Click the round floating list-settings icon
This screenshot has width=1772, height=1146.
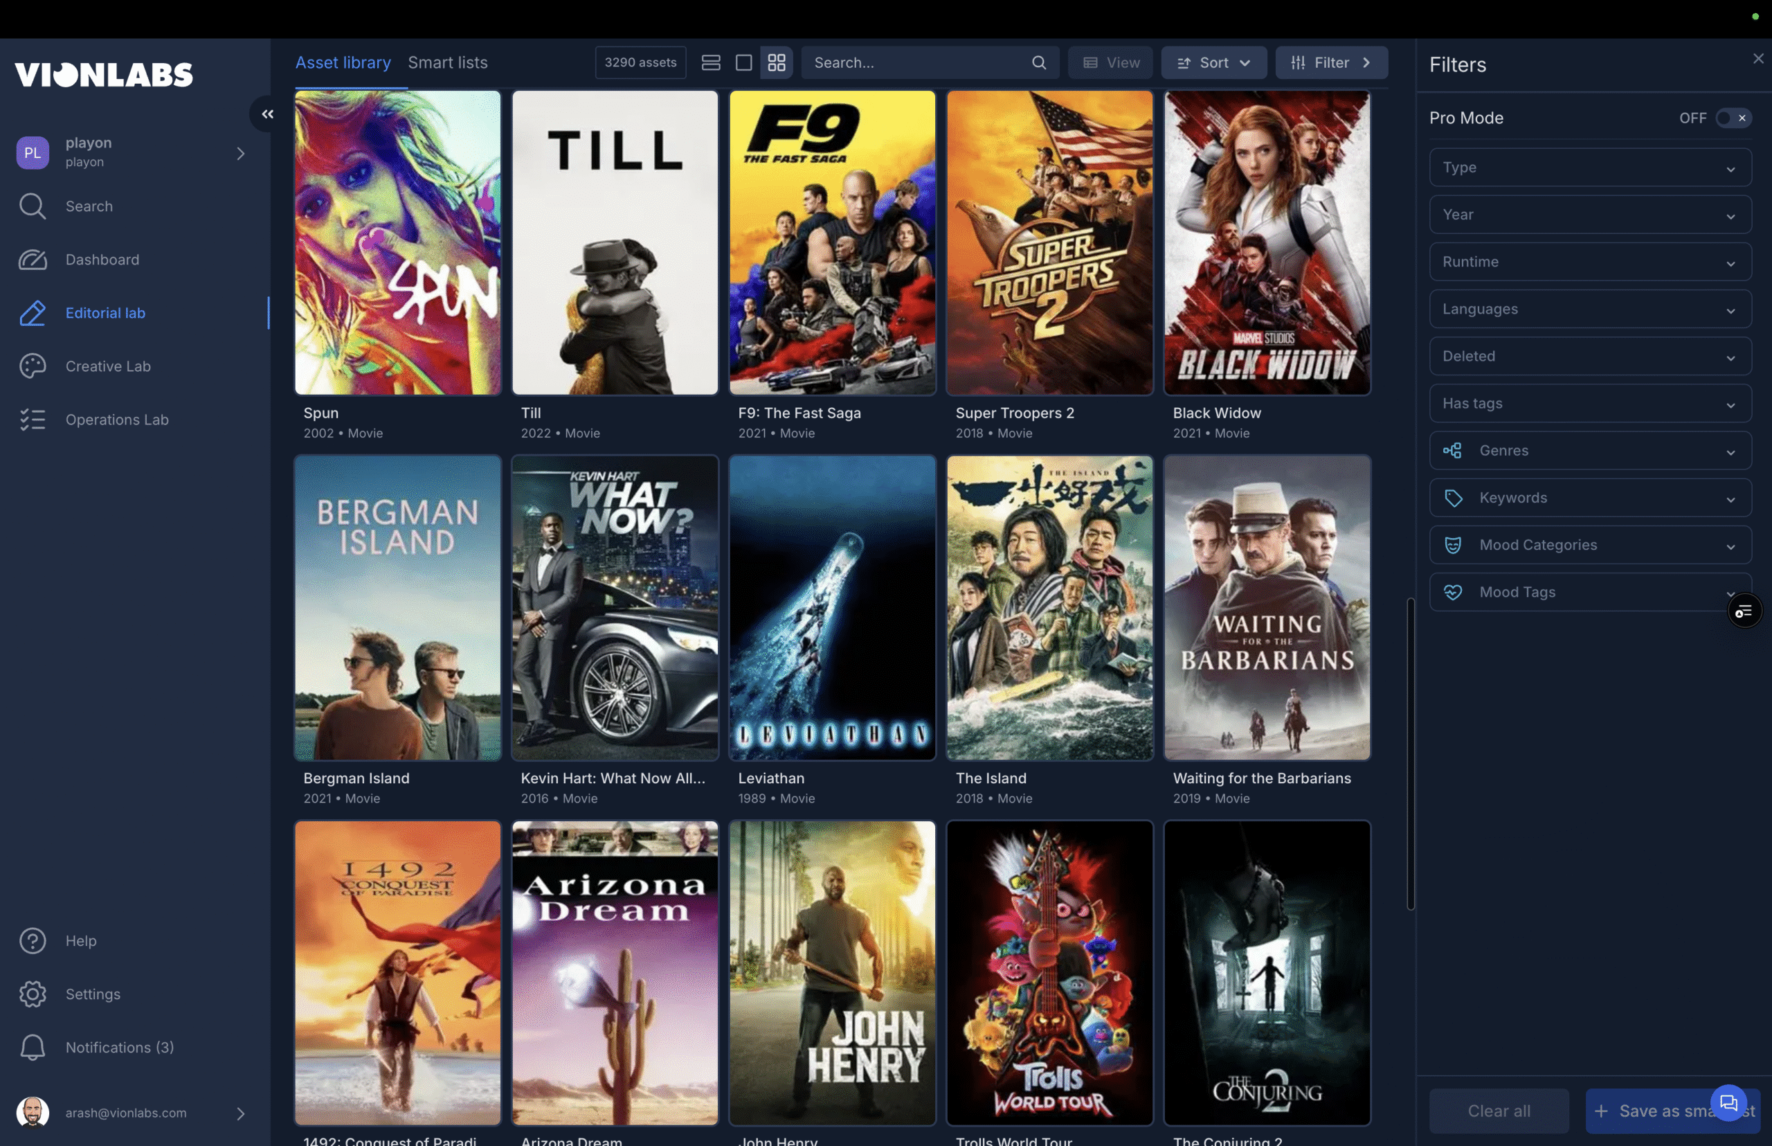pyautogui.click(x=1744, y=611)
